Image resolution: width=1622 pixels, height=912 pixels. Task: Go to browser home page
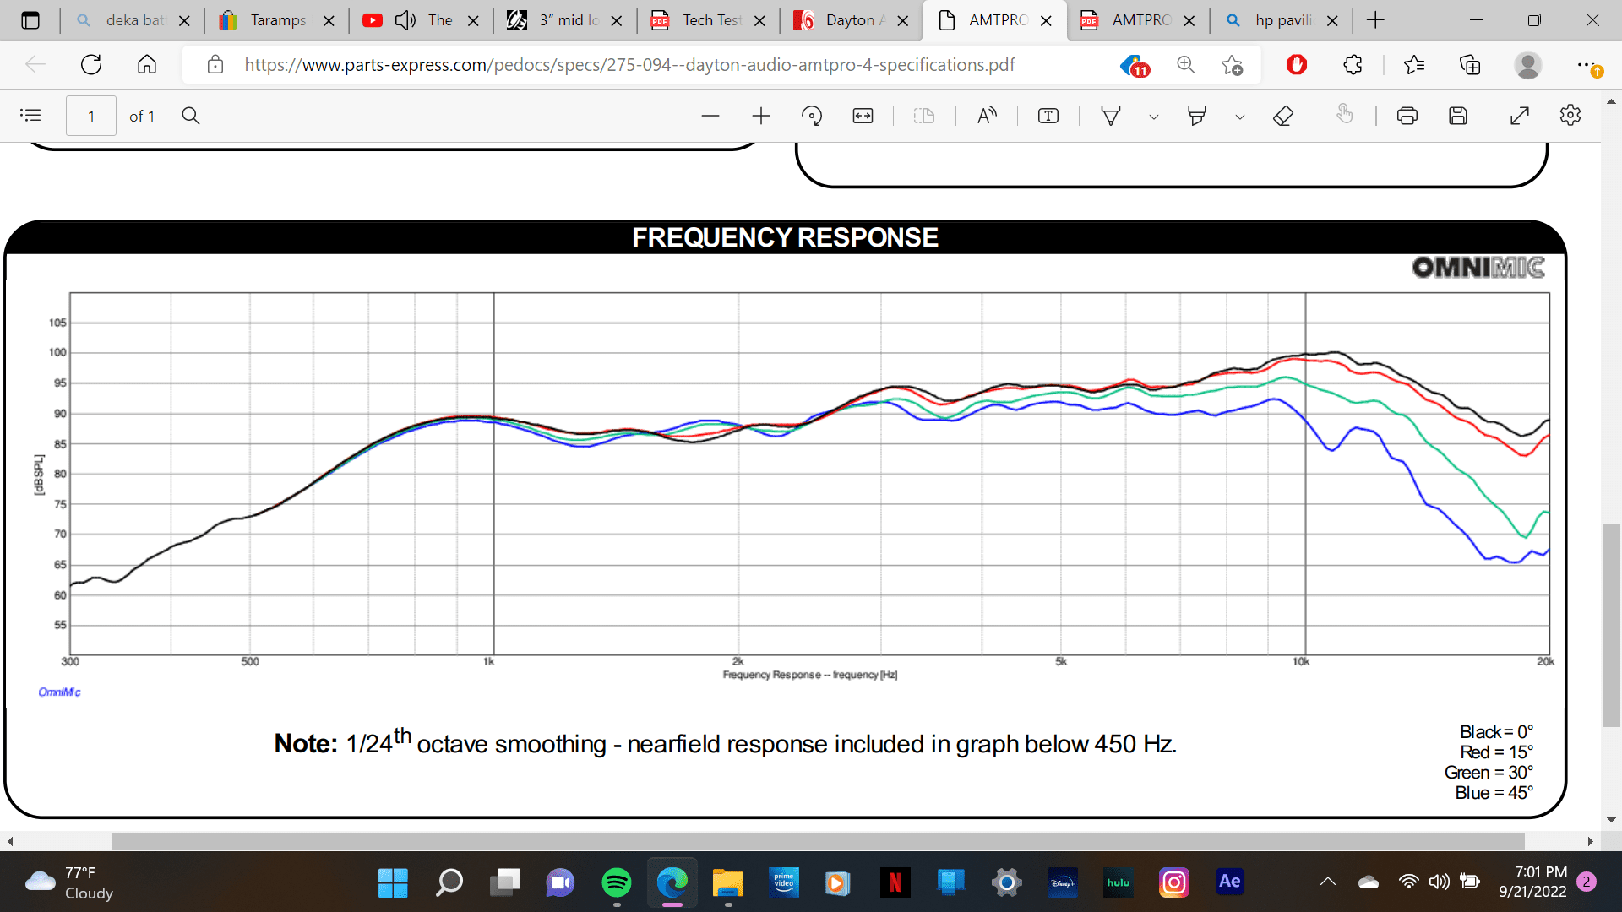click(147, 64)
